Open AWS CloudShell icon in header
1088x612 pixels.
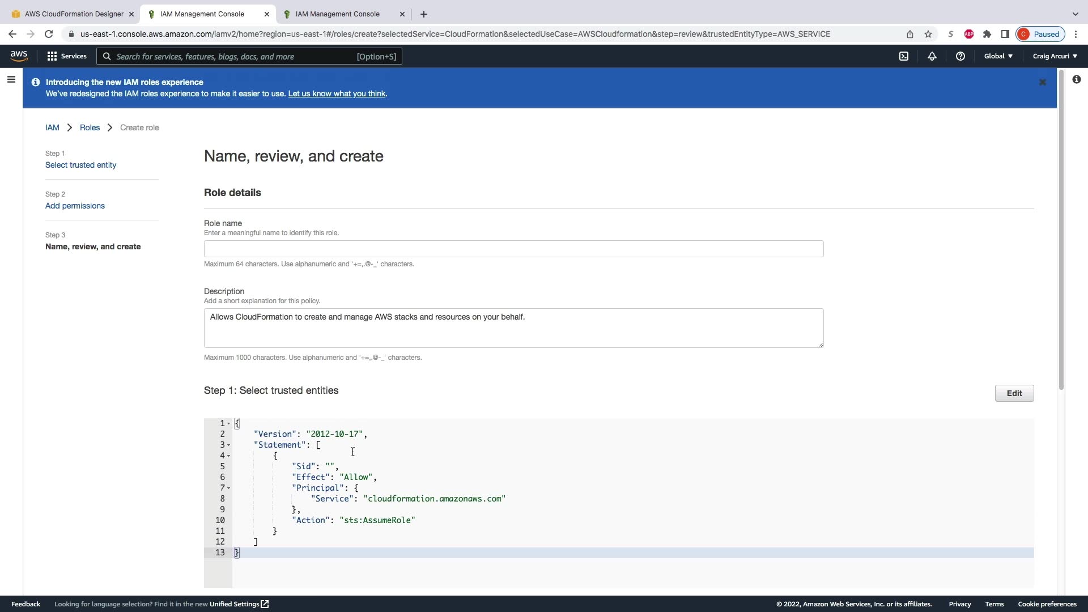tap(904, 56)
